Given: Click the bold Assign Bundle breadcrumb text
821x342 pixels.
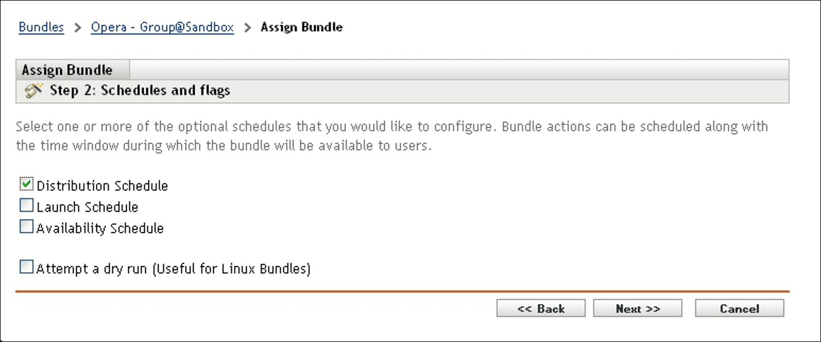Looking at the screenshot, I should [301, 27].
